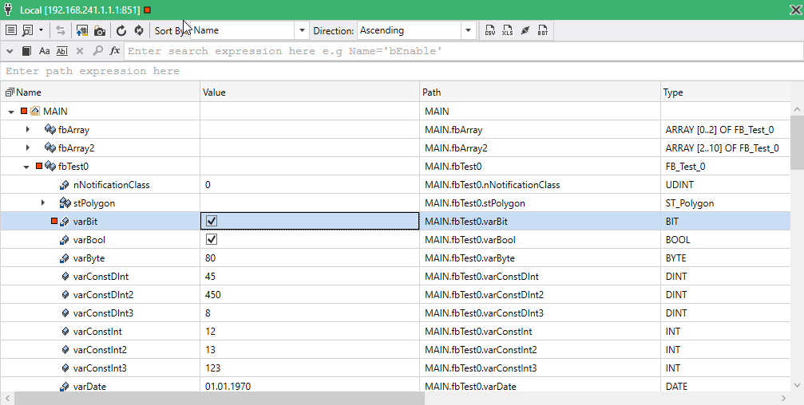
Task: Focus the path expression input field
Action: coord(402,71)
